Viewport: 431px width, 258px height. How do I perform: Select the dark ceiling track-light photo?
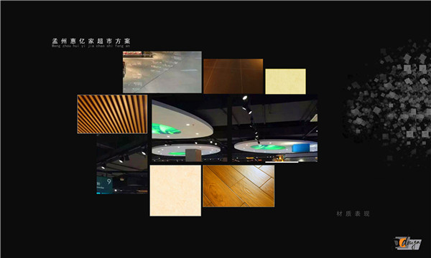point(122,164)
